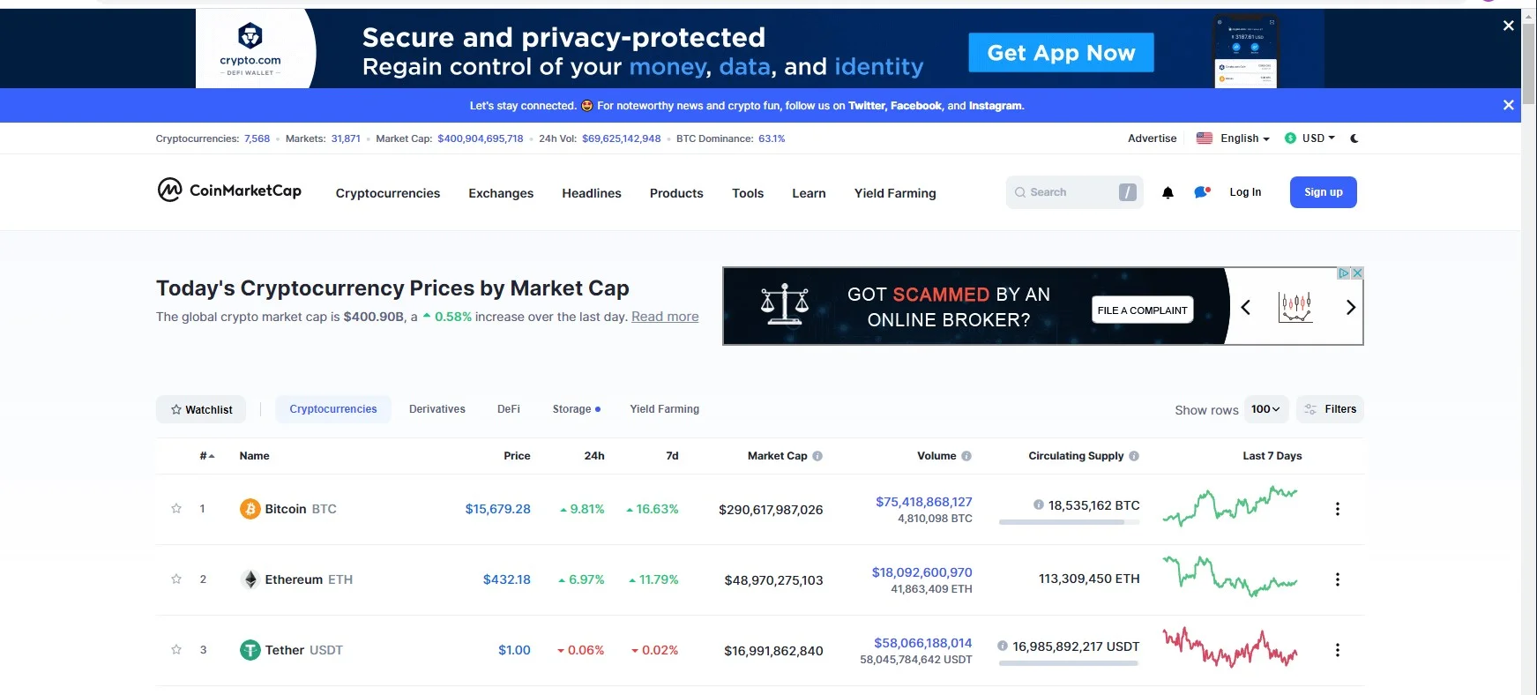The width and height of the screenshot is (1537, 695).
Task: Click the US flag language icon
Action: pyautogui.click(x=1205, y=138)
